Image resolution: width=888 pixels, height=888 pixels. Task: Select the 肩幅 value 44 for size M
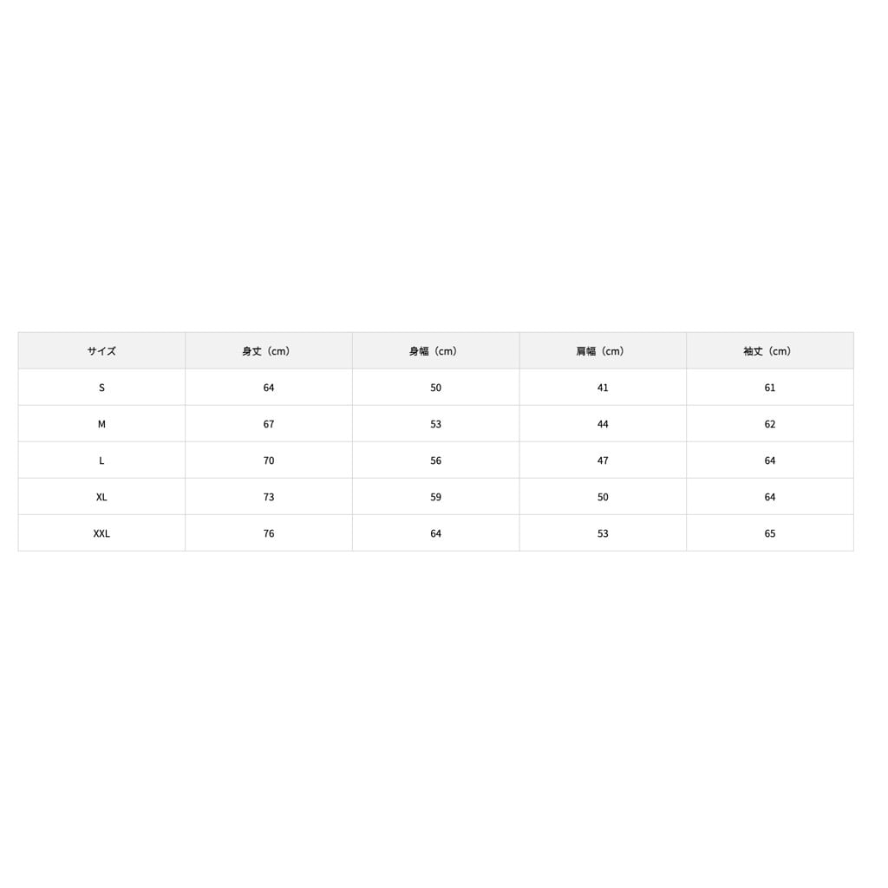[x=603, y=424]
